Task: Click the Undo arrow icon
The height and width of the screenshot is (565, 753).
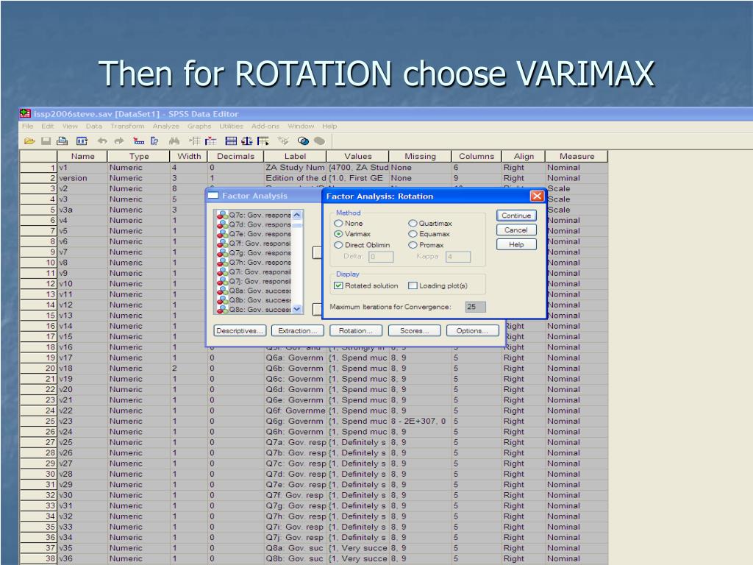Action: click(101, 141)
